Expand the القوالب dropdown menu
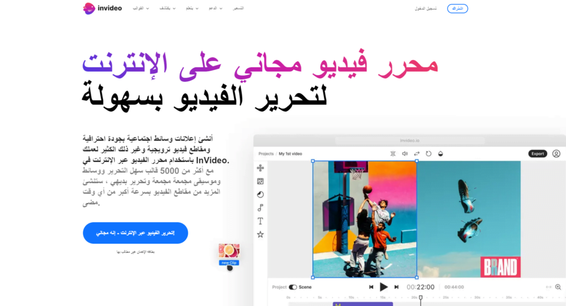Viewport: 566px width, 306px height. click(138, 9)
